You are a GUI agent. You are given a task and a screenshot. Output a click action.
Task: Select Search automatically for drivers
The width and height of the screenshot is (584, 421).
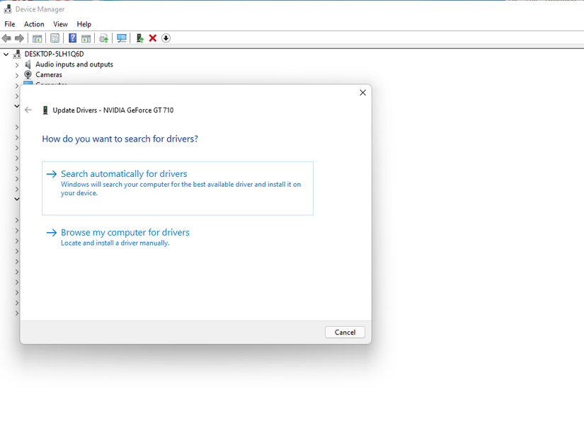click(123, 173)
